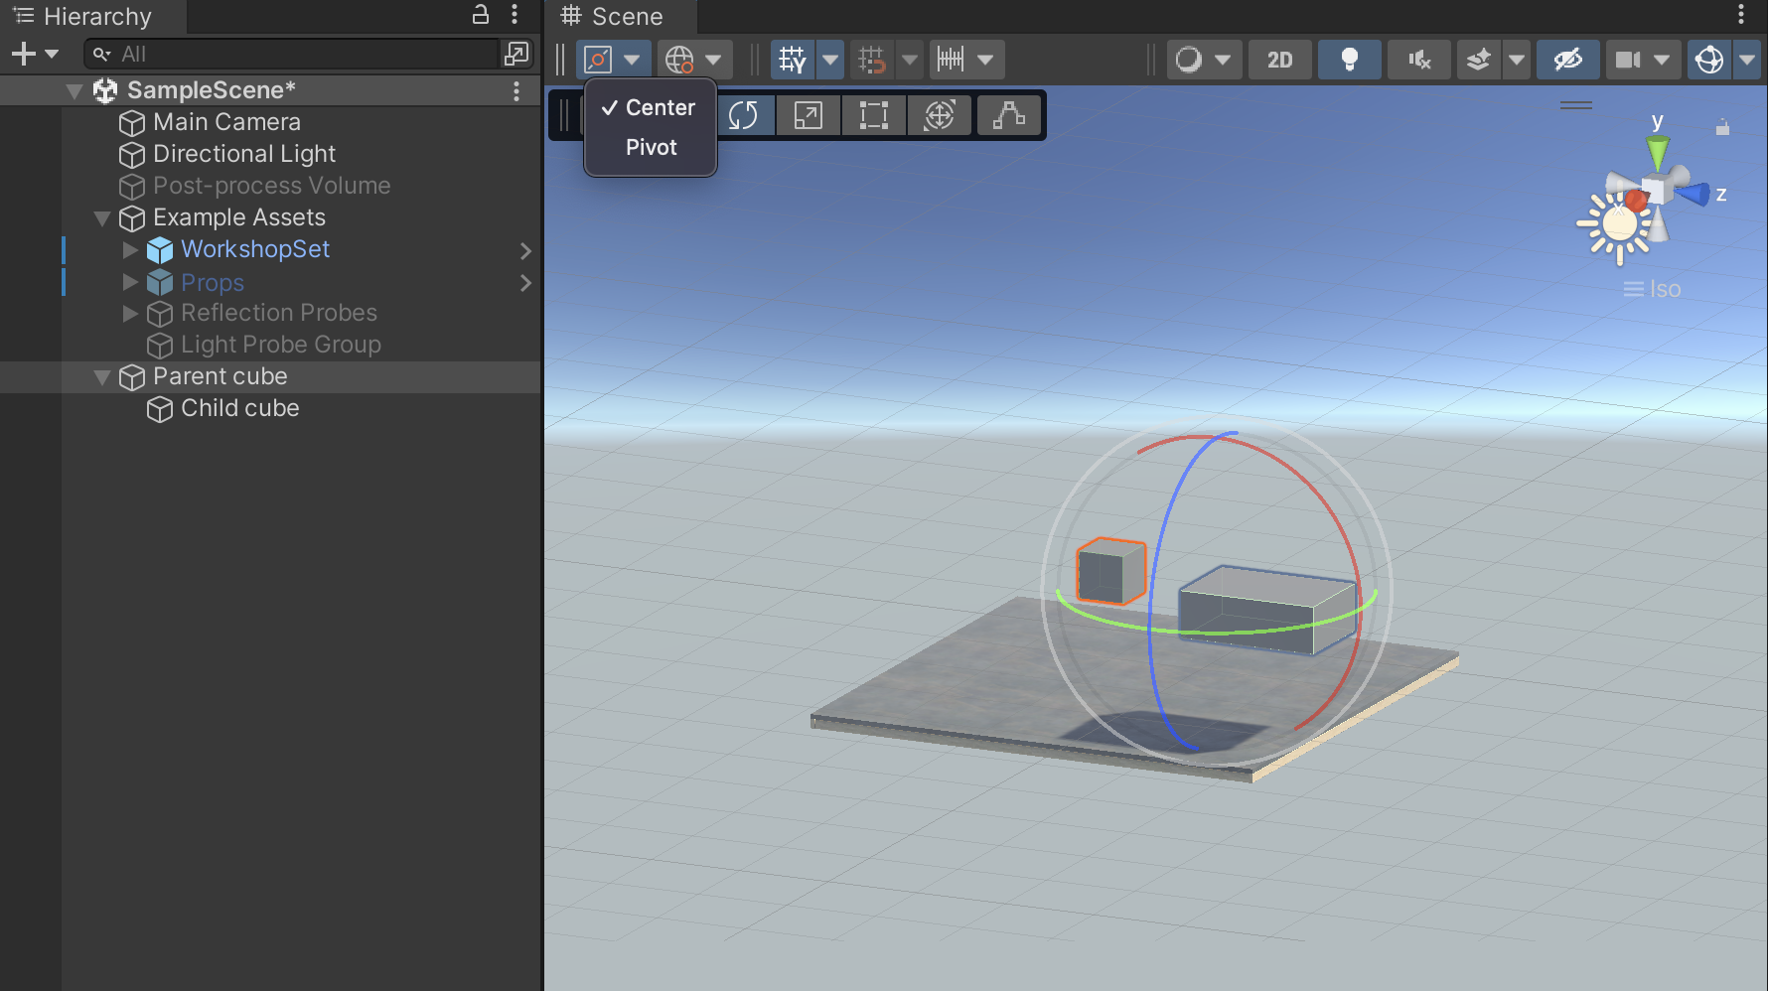Click the scene camera settings icon
The height and width of the screenshot is (991, 1768).
pyautogui.click(x=1628, y=60)
